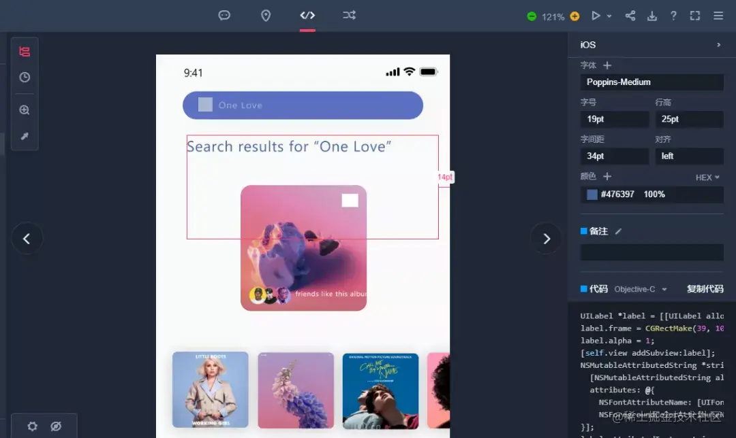This screenshot has height=438, width=736.
Task: Select the location pin annotation icon
Action: tap(266, 16)
